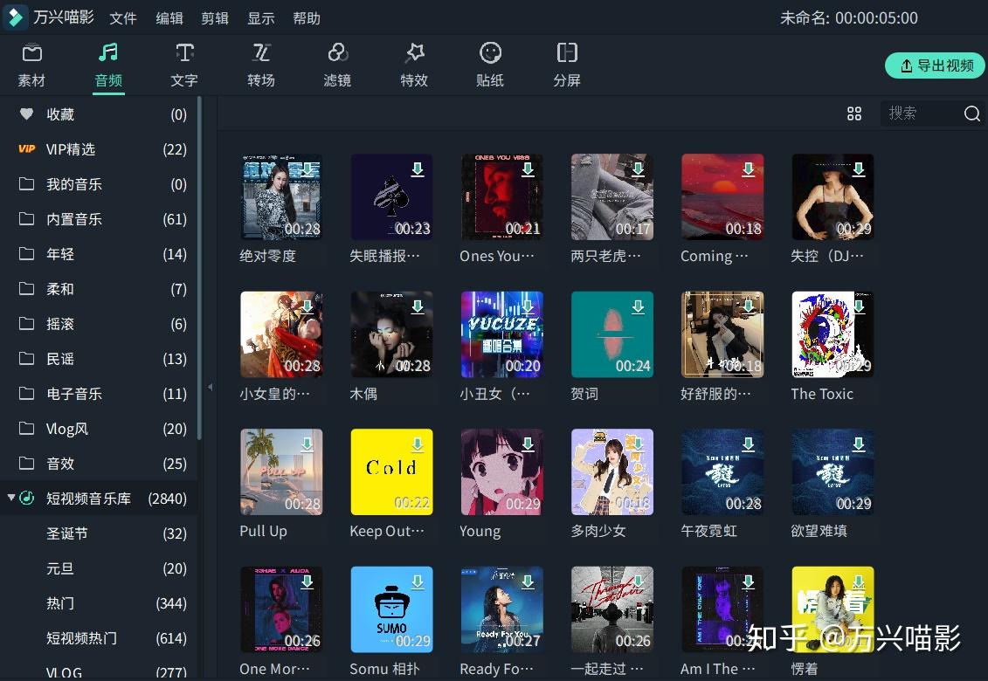The image size is (988, 681).
Task: Select the 音频 audio tab icon
Action: [x=108, y=53]
